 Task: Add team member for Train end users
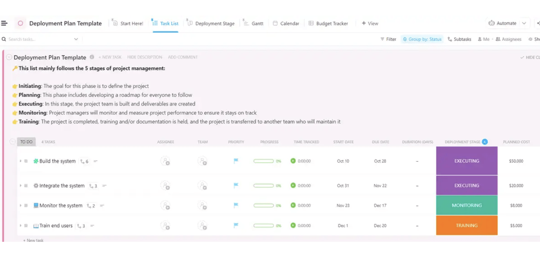coord(202,226)
